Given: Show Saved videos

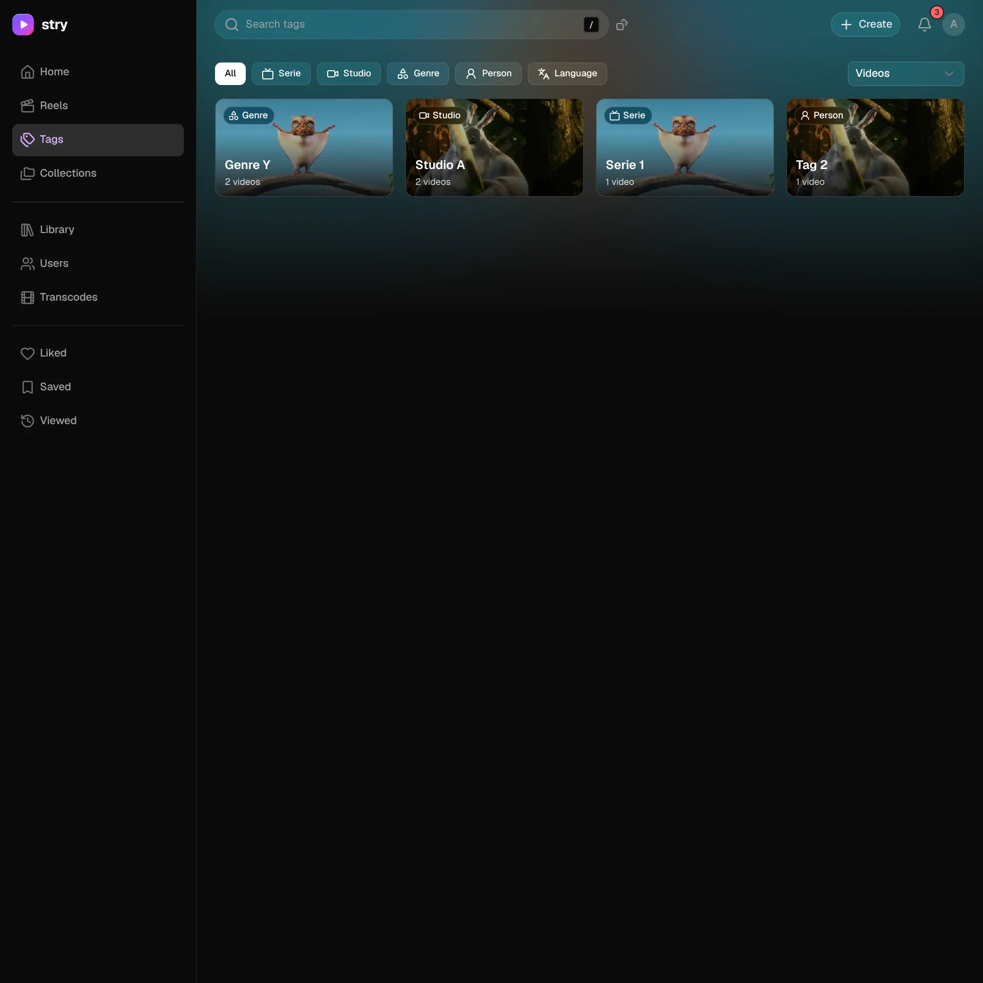Looking at the screenshot, I should pos(98,387).
